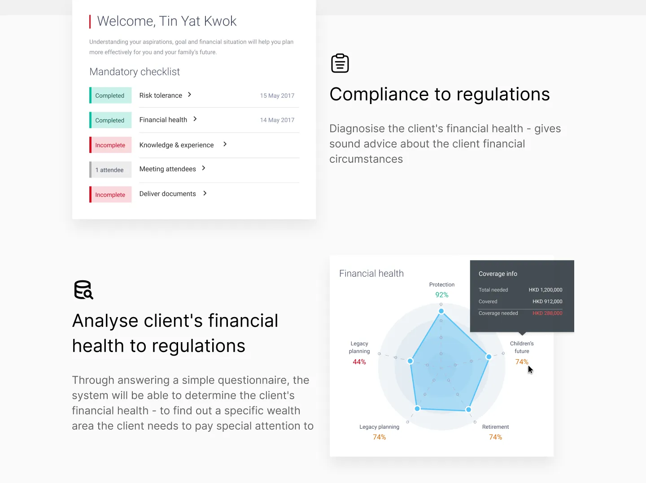Click the Protection 92% percentage label

(442, 295)
